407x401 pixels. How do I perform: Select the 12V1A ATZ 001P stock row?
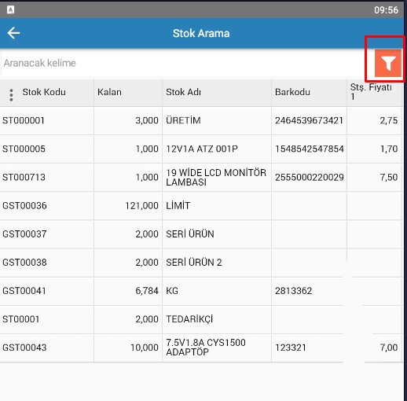pyautogui.click(x=201, y=149)
